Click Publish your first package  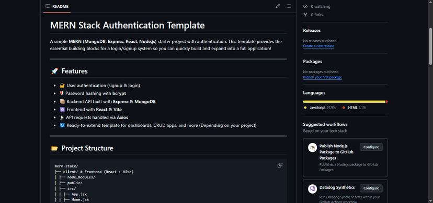(322, 77)
